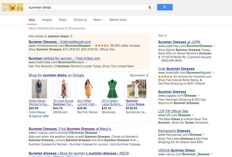Screen dimensions: 232x157
Task: Open 'VENUS Summer Dress' ad
Action: pyautogui.click(x=176, y=150)
